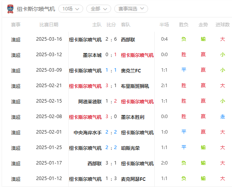Open 奥克兰FC team link

tap(131, 71)
